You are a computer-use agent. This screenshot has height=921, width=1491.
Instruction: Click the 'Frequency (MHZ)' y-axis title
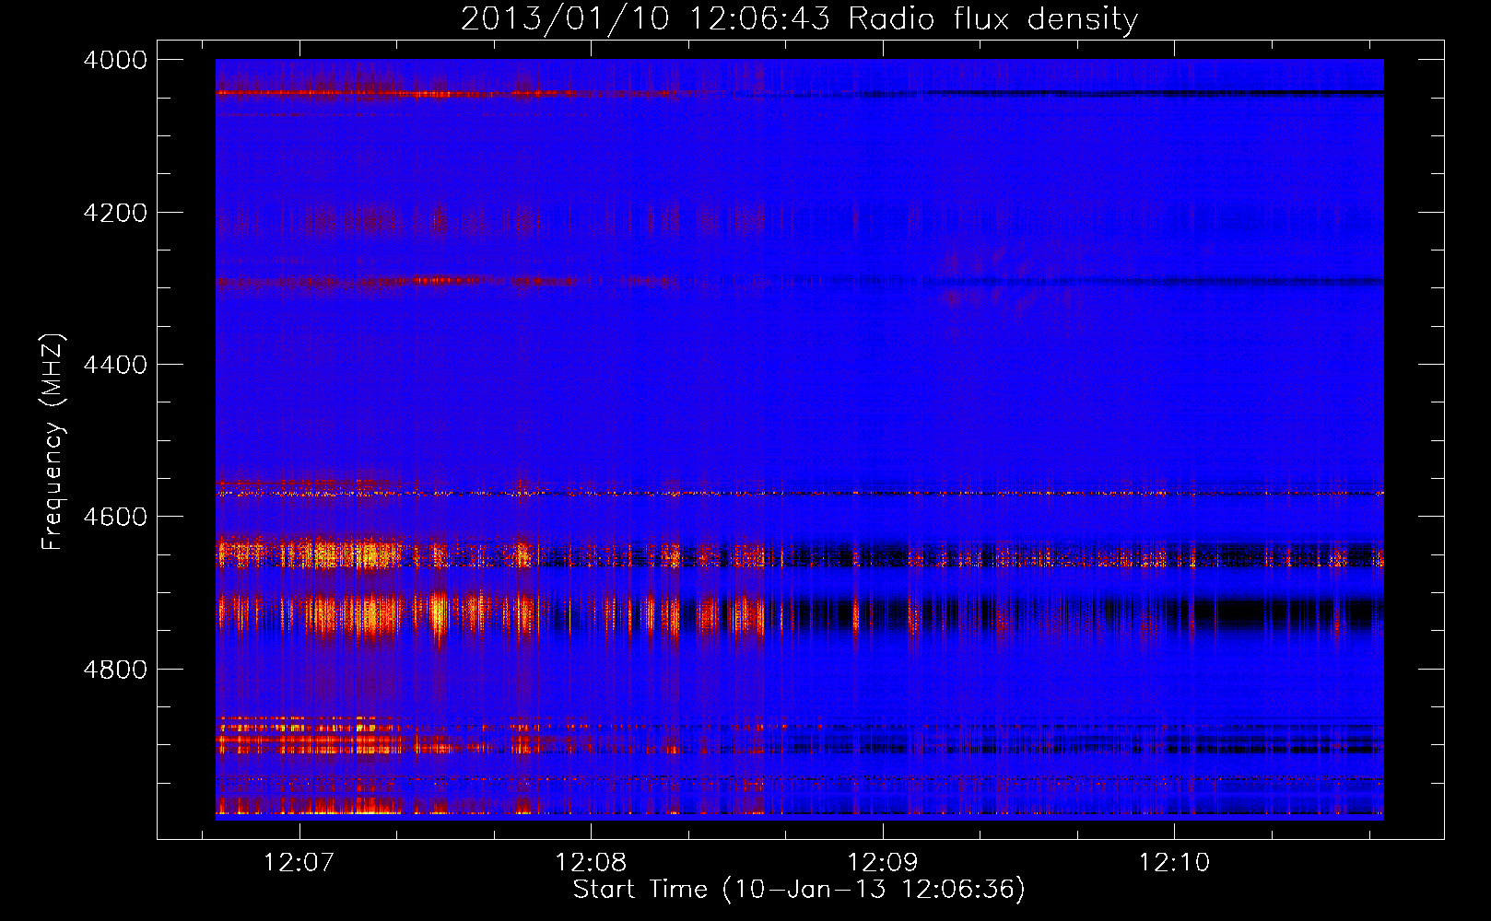pyautogui.click(x=53, y=442)
